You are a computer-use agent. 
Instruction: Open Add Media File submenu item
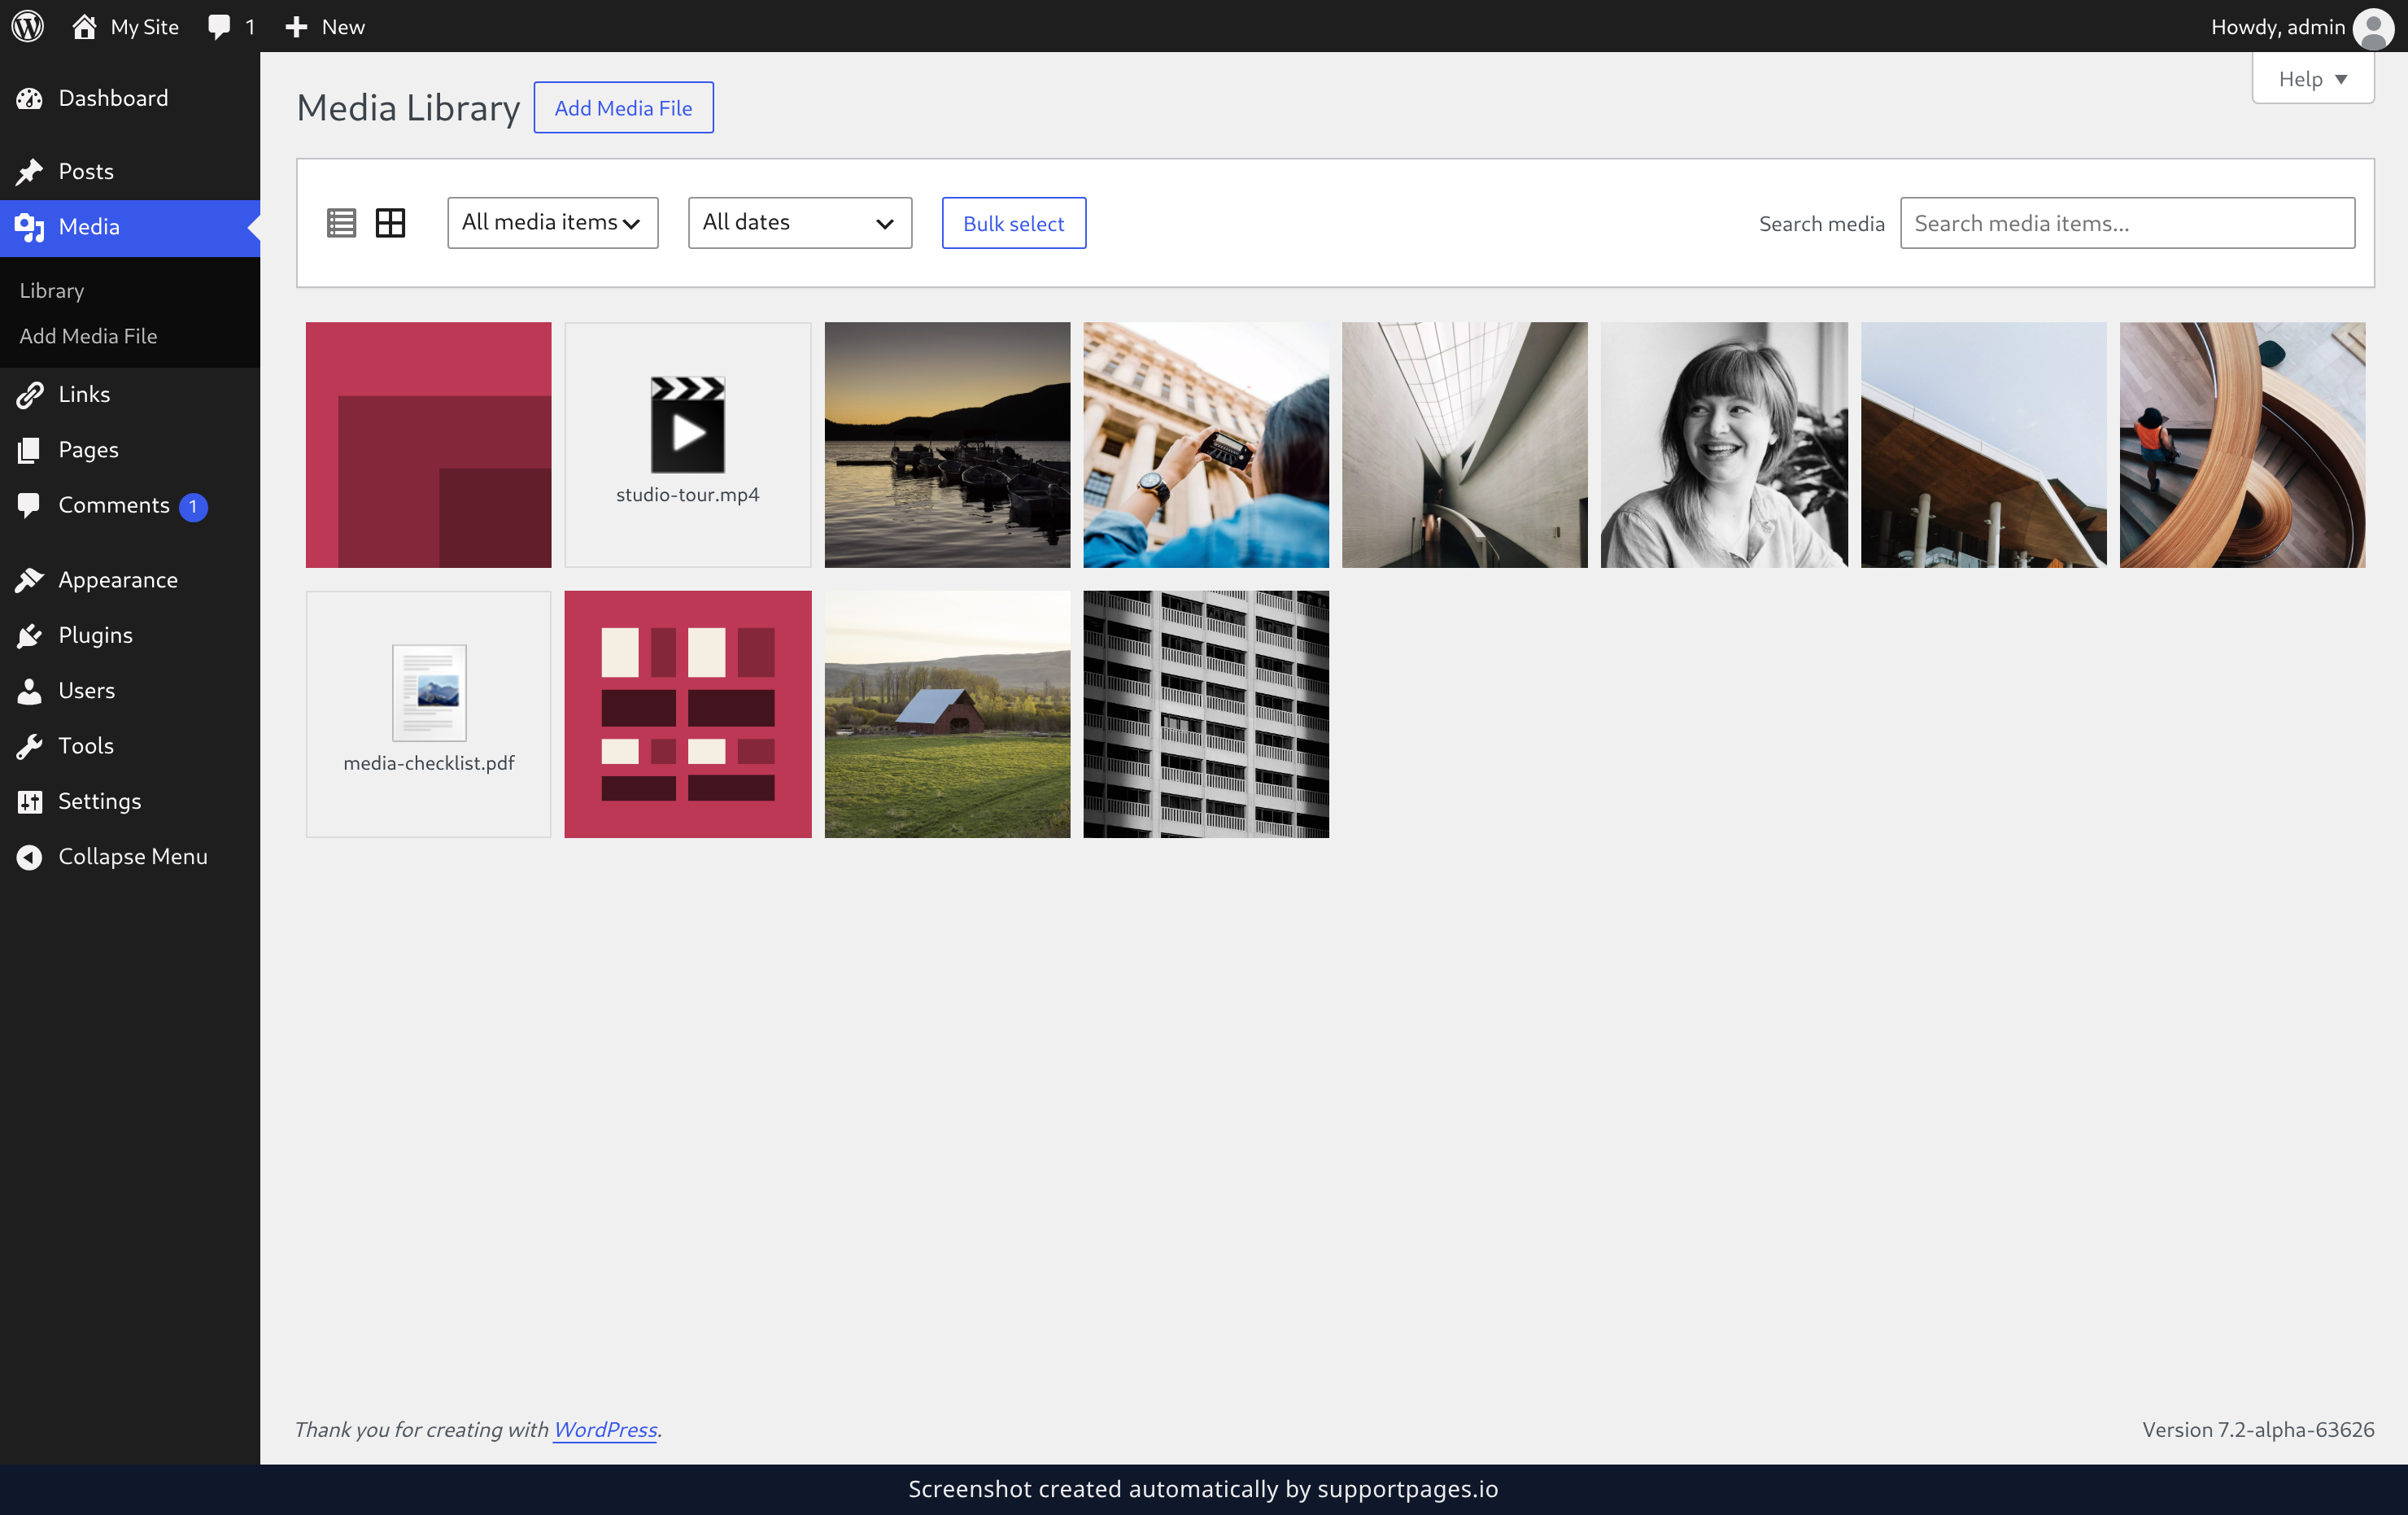pyautogui.click(x=88, y=336)
